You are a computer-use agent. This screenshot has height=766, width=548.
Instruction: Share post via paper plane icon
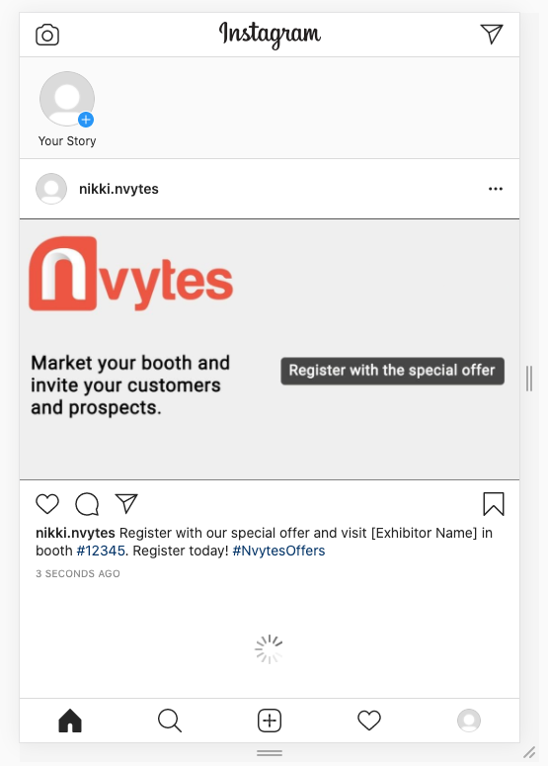click(x=126, y=503)
